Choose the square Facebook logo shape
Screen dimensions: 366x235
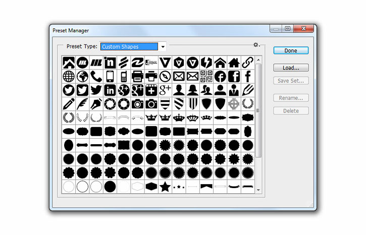234,77
